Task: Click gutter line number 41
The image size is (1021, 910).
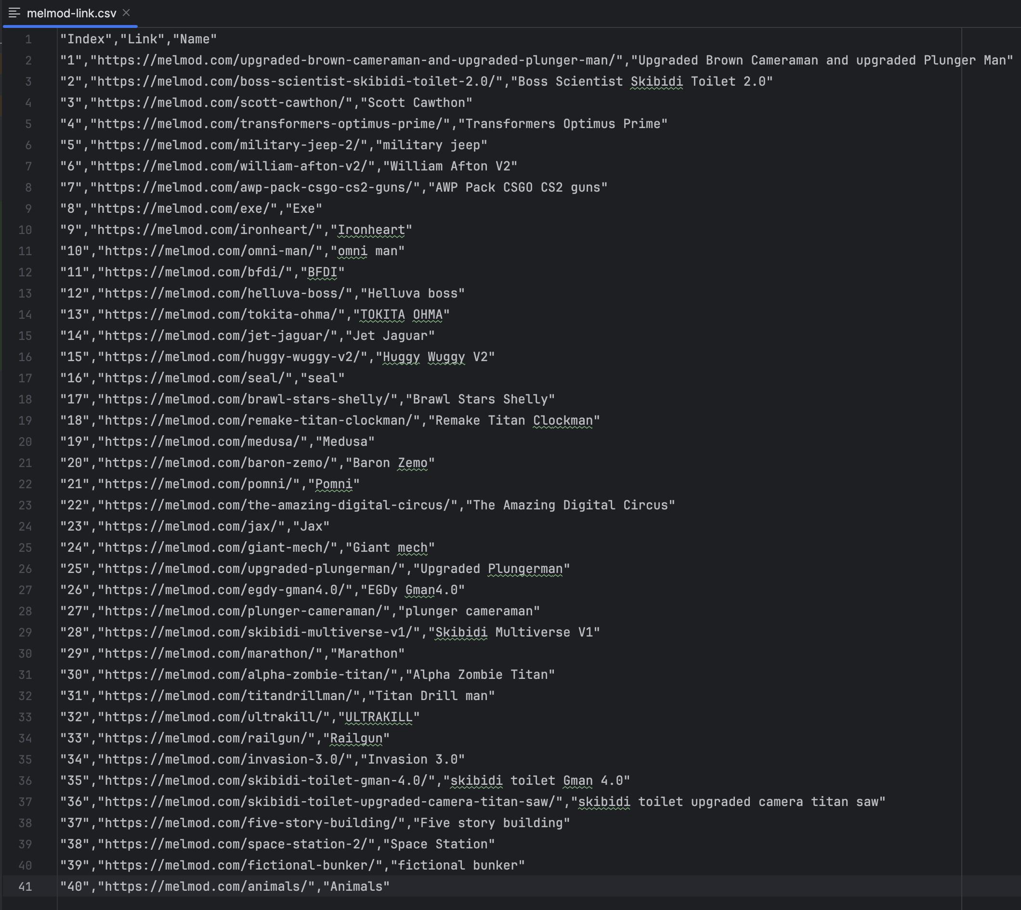Action: coord(25,886)
